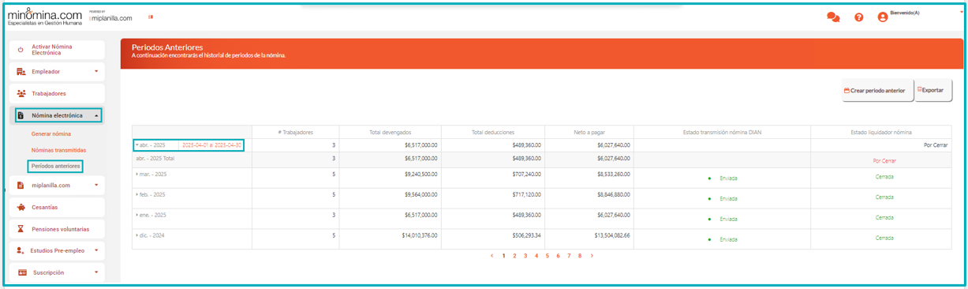Screen dimensions: 968x289
Task: Expand the Empleador menu
Action: tap(96, 71)
